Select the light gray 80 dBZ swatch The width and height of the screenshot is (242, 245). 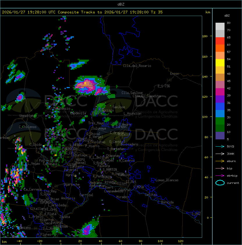220,26
